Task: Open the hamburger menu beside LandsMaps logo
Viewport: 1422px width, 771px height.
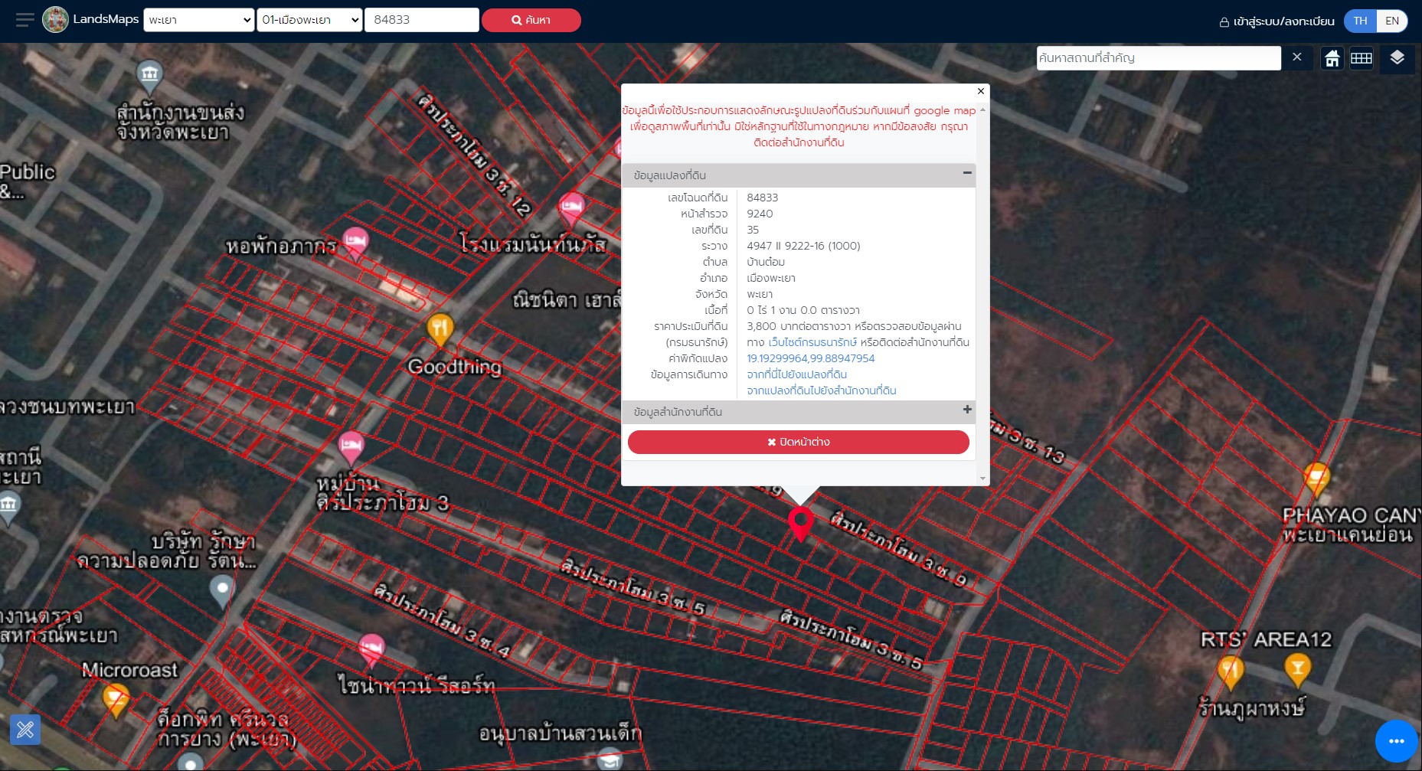Action: (x=25, y=20)
